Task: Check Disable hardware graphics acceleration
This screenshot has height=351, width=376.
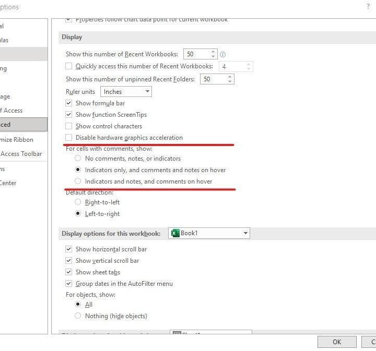Action: 68,138
